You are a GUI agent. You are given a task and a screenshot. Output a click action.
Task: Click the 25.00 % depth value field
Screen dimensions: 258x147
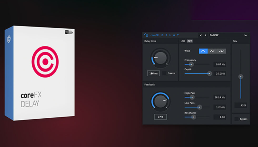tap(220, 74)
